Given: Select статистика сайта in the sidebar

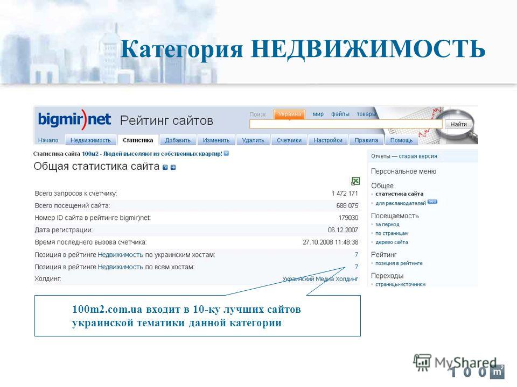Looking at the screenshot, I should pos(399,194).
